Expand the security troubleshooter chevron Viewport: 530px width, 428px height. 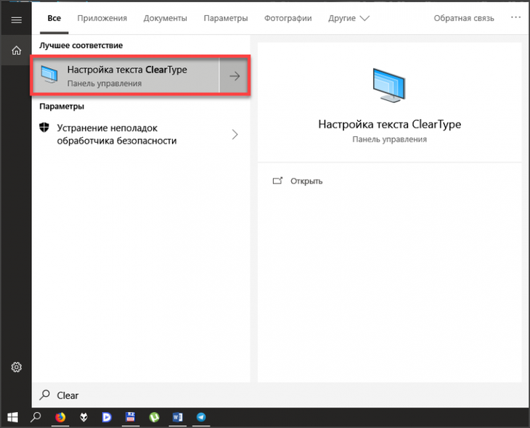coord(235,134)
